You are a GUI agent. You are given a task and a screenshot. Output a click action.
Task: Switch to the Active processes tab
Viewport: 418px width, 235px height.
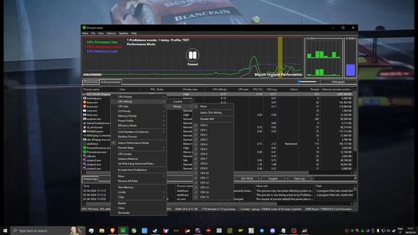110,82
